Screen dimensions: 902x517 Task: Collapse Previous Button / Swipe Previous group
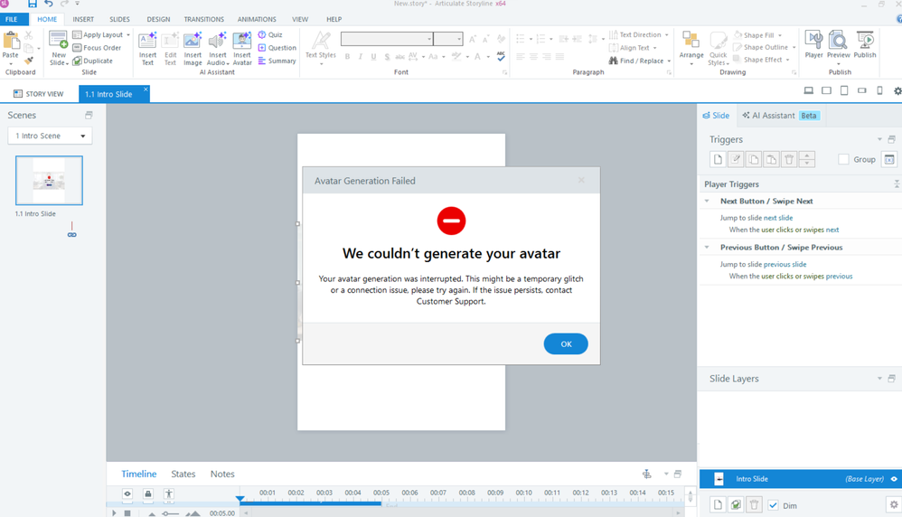point(707,247)
